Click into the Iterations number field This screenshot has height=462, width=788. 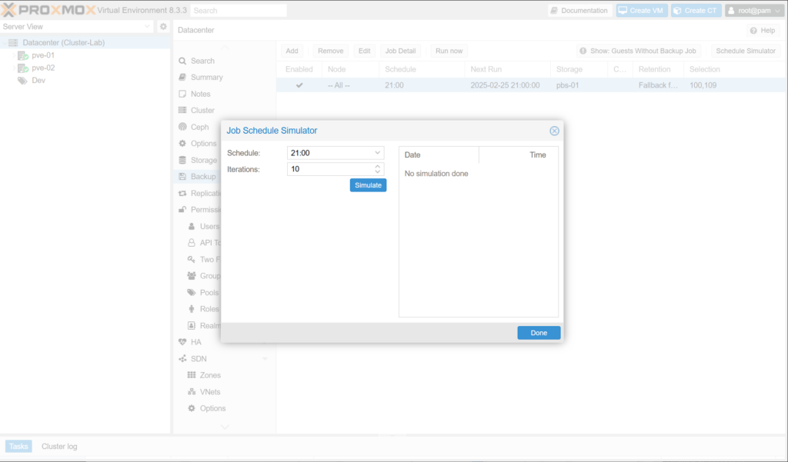329,169
